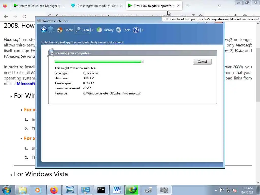Switch to Command Prompt on taskbar
This screenshot has height=195, width=260.
[x=101, y=190]
